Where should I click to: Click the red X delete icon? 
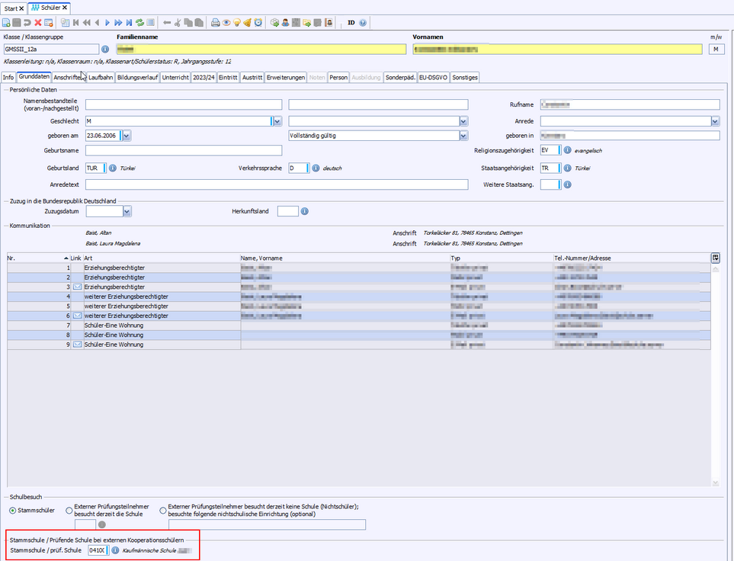pyautogui.click(x=38, y=22)
